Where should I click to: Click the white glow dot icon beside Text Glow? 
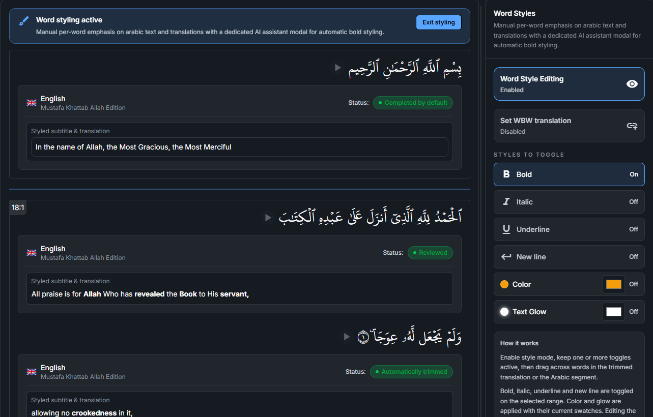pos(504,312)
